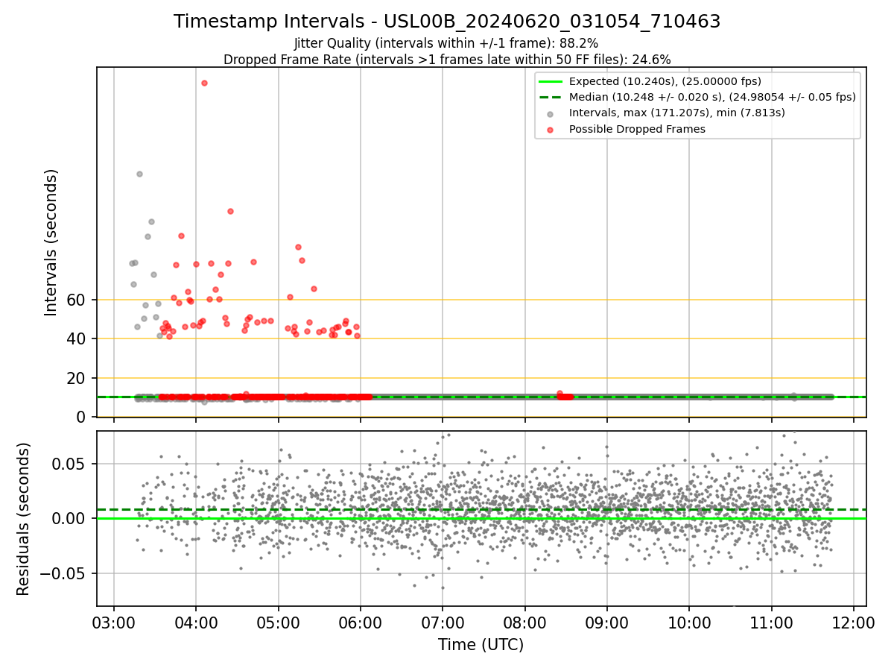The height and width of the screenshot is (671, 894).
Task: Click the 05:00 time tick label
Action: [278, 622]
